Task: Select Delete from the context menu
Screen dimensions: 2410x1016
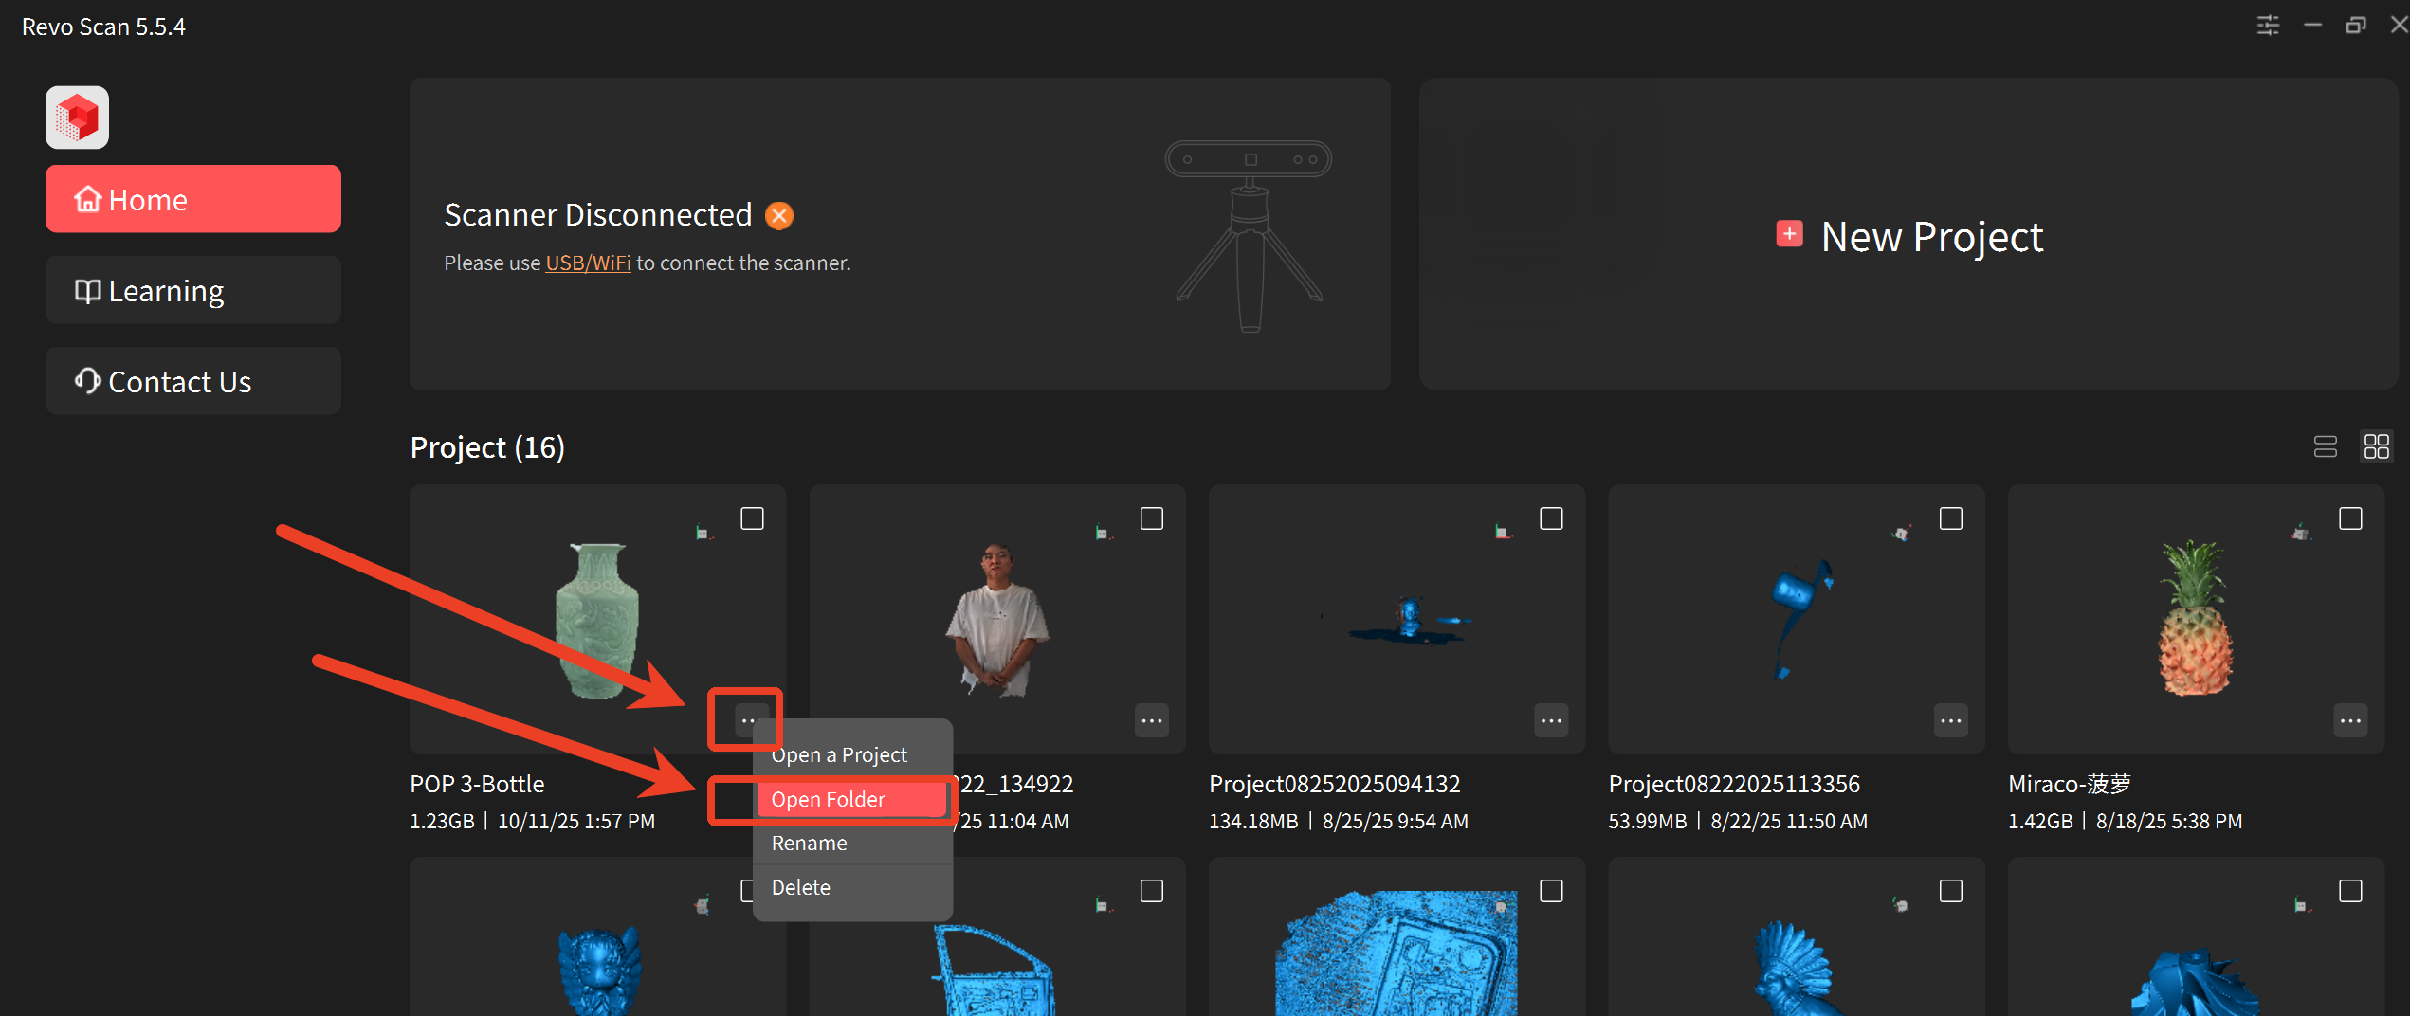Action: 801,887
